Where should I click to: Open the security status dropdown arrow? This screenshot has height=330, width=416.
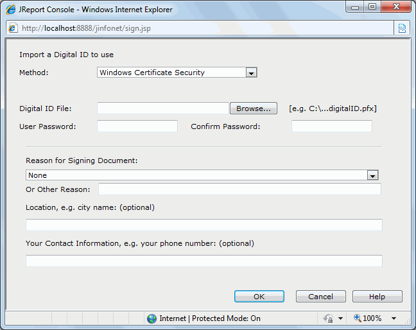340,318
